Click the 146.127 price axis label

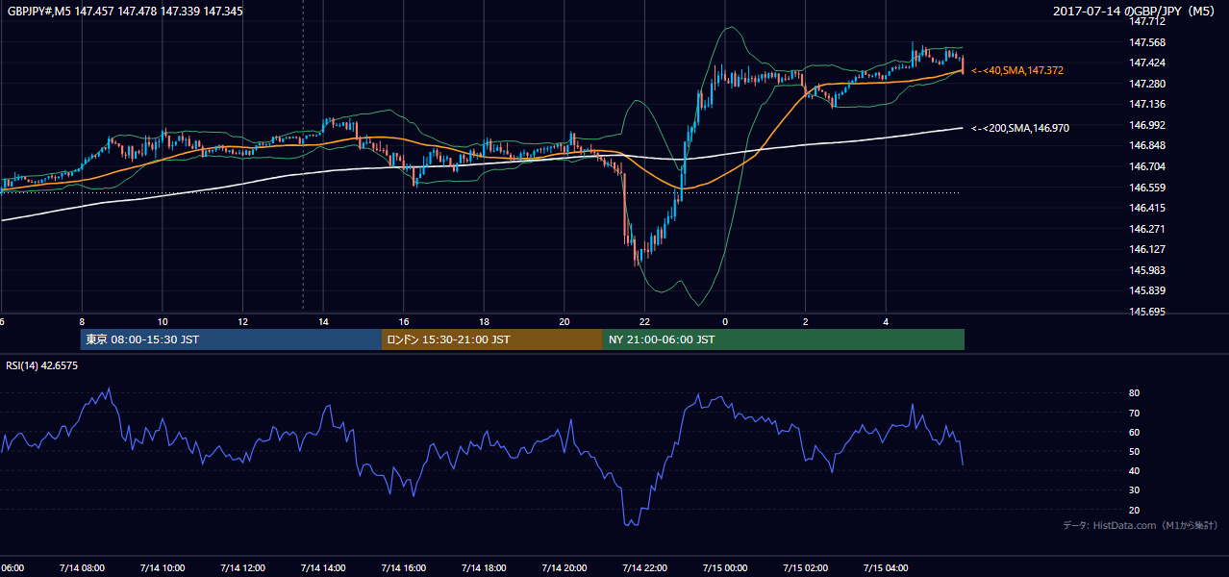pos(1146,249)
